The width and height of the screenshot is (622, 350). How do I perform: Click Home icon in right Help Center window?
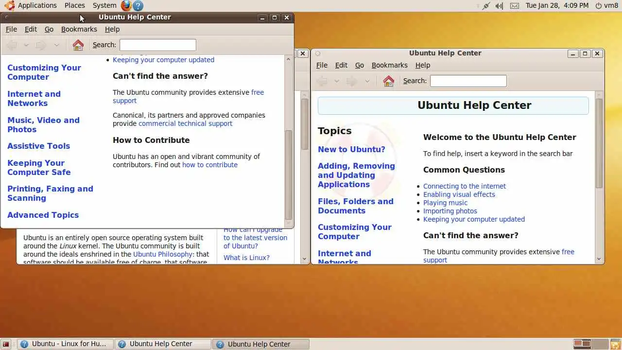click(x=388, y=81)
